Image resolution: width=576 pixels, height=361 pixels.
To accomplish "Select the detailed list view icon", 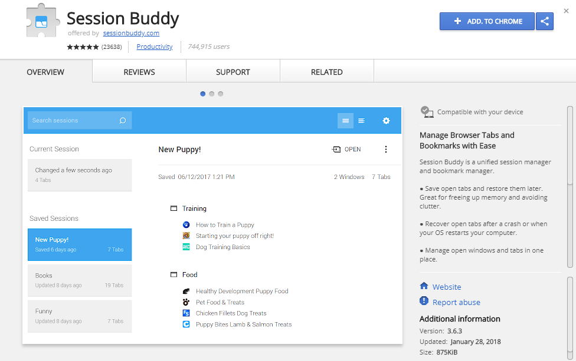I will click(x=345, y=121).
